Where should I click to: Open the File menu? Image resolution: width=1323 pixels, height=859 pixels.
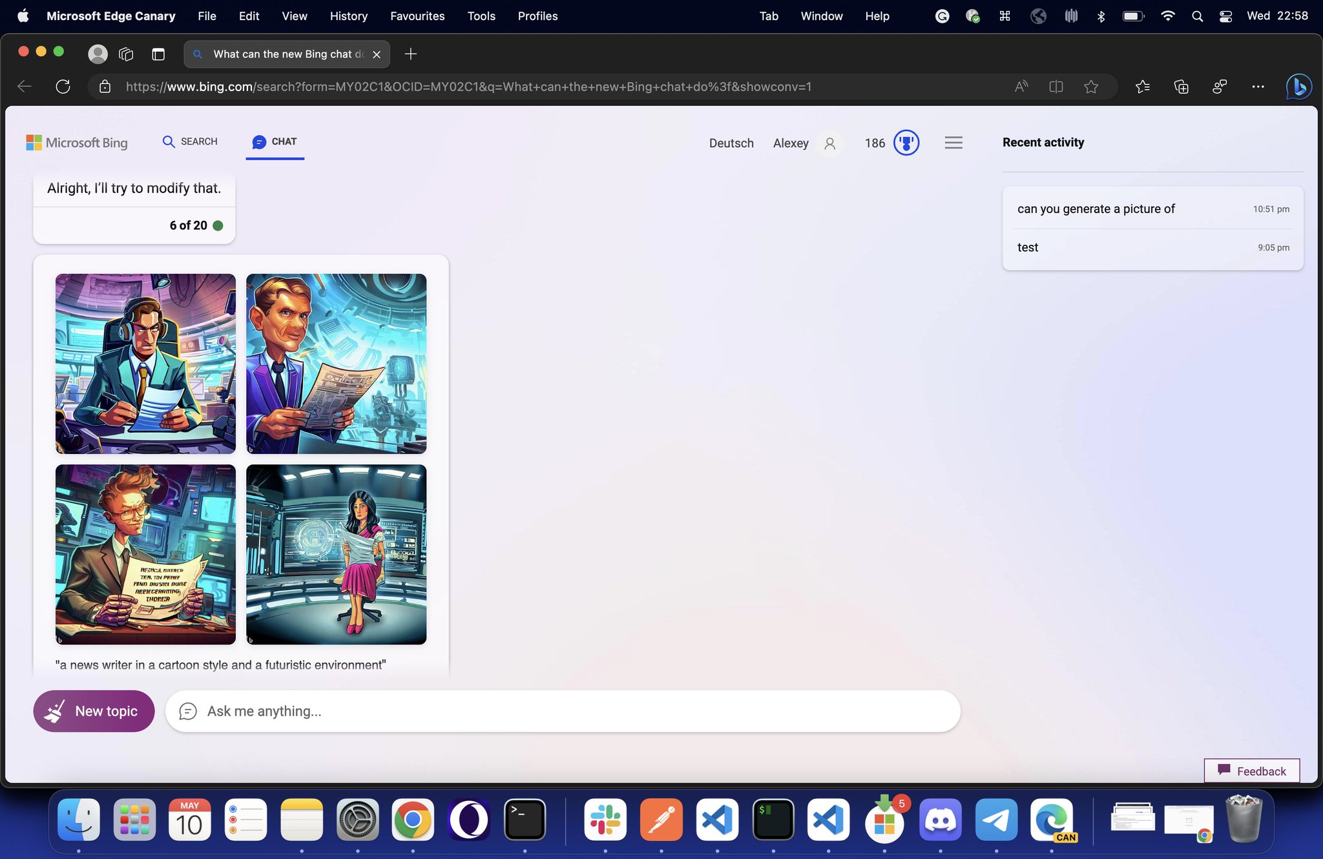coord(207,16)
